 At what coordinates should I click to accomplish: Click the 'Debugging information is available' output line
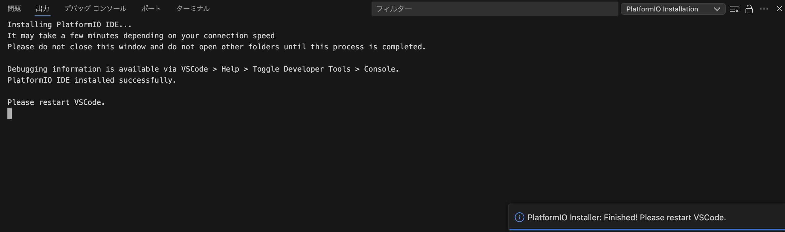(203, 69)
